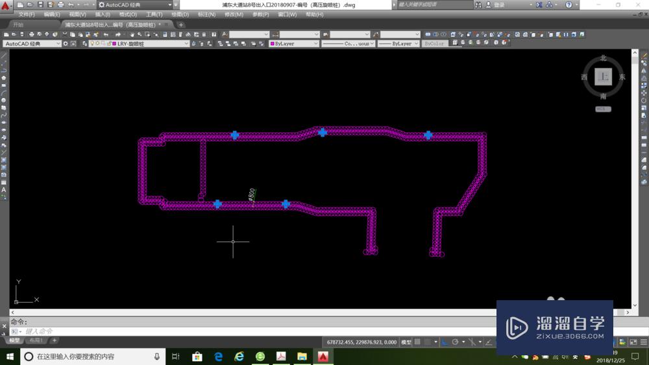Save drawing using quick access floppy icon

[40, 5]
